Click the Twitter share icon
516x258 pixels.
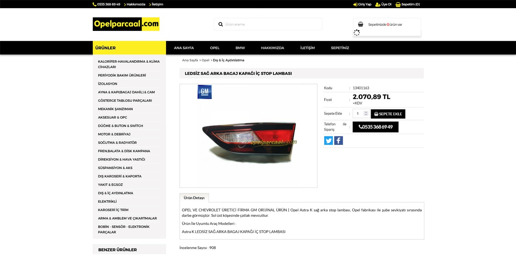tap(329, 141)
